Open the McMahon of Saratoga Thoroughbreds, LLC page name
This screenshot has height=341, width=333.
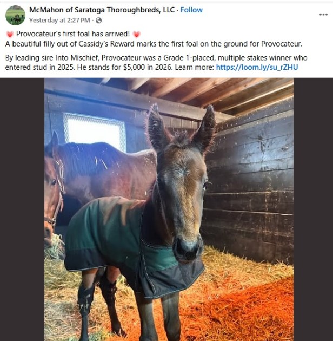tap(102, 10)
